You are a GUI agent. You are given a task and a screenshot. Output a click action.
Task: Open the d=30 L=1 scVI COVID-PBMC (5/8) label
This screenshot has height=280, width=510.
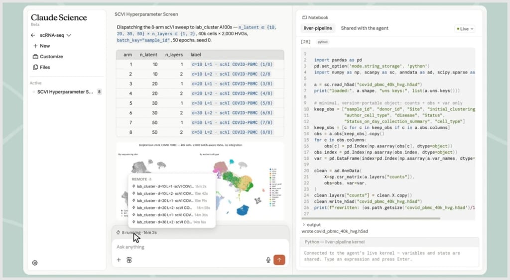tap(232, 103)
